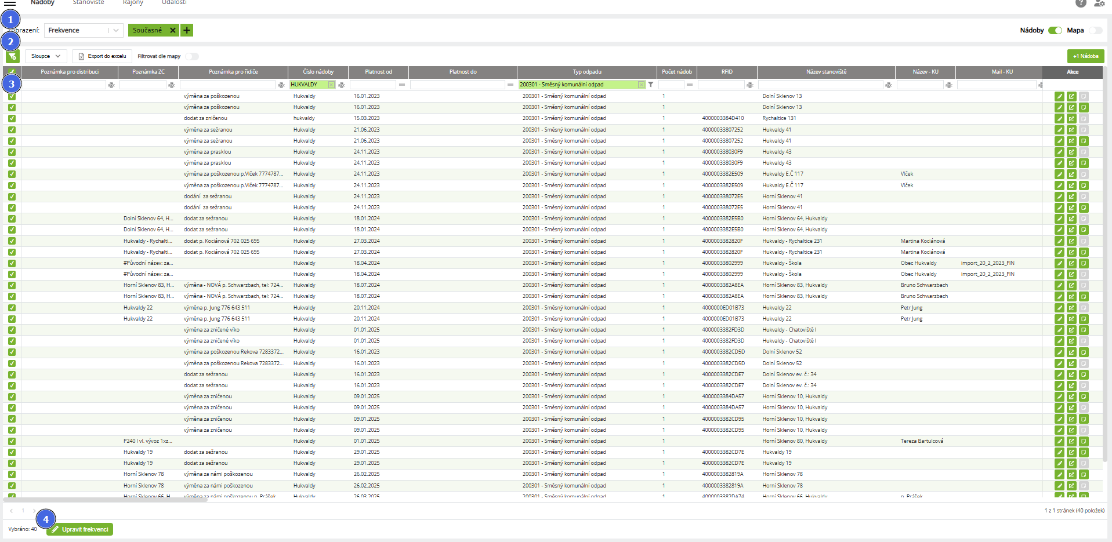1112x542 pixels.
Task: Sort by the Název stanoviště column header
Action: click(x=826, y=72)
